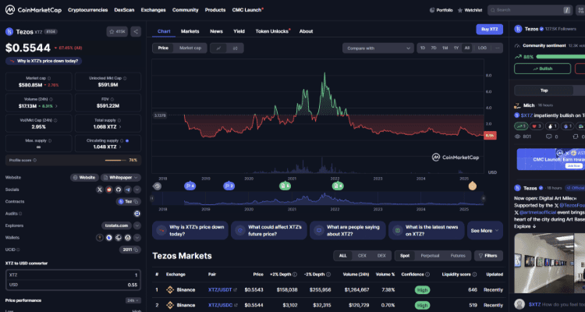Open the tzstats.com explorer link
The image size is (585, 312).
(x=116, y=225)
